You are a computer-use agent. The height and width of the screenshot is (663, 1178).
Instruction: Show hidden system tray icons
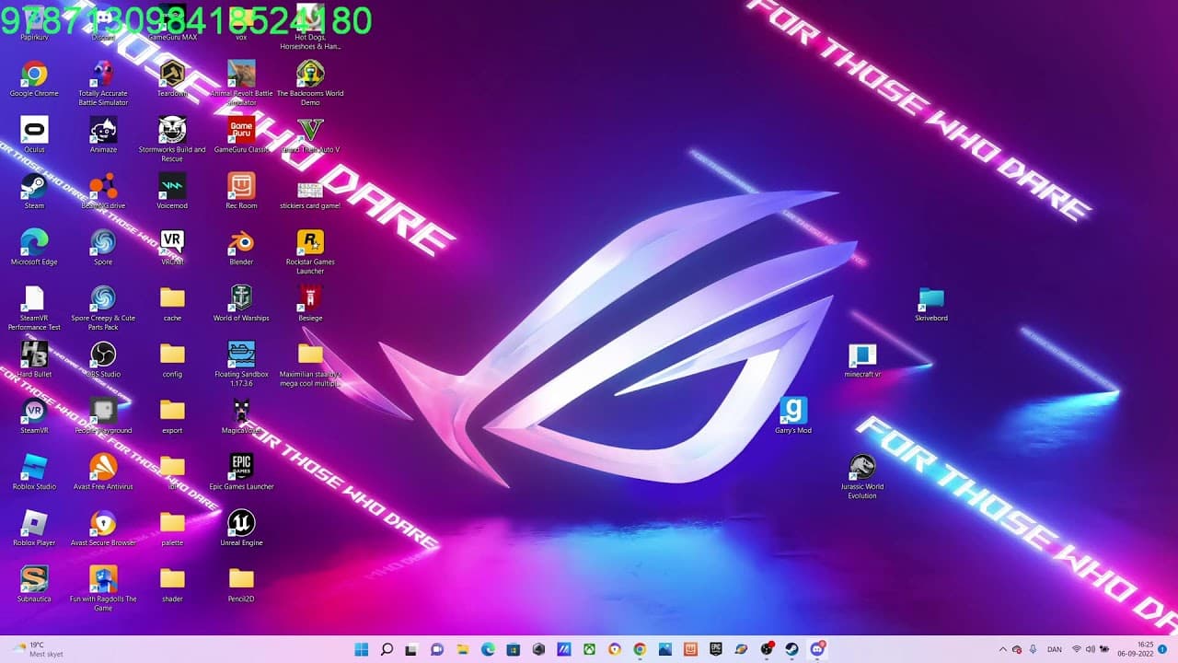click(1002, 649)
